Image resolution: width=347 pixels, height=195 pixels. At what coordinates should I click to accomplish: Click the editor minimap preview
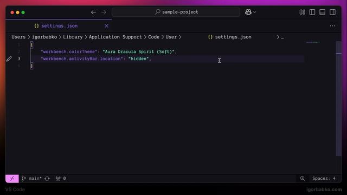pos(313,42)
